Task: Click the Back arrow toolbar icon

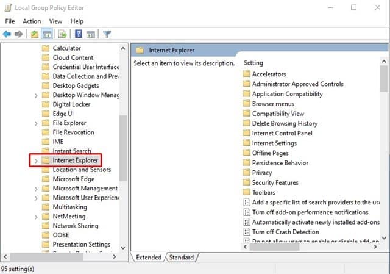Action: click(x=7, y=34)
